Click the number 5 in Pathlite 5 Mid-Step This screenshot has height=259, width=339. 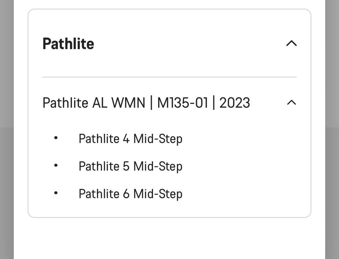(x=126, y=166)
